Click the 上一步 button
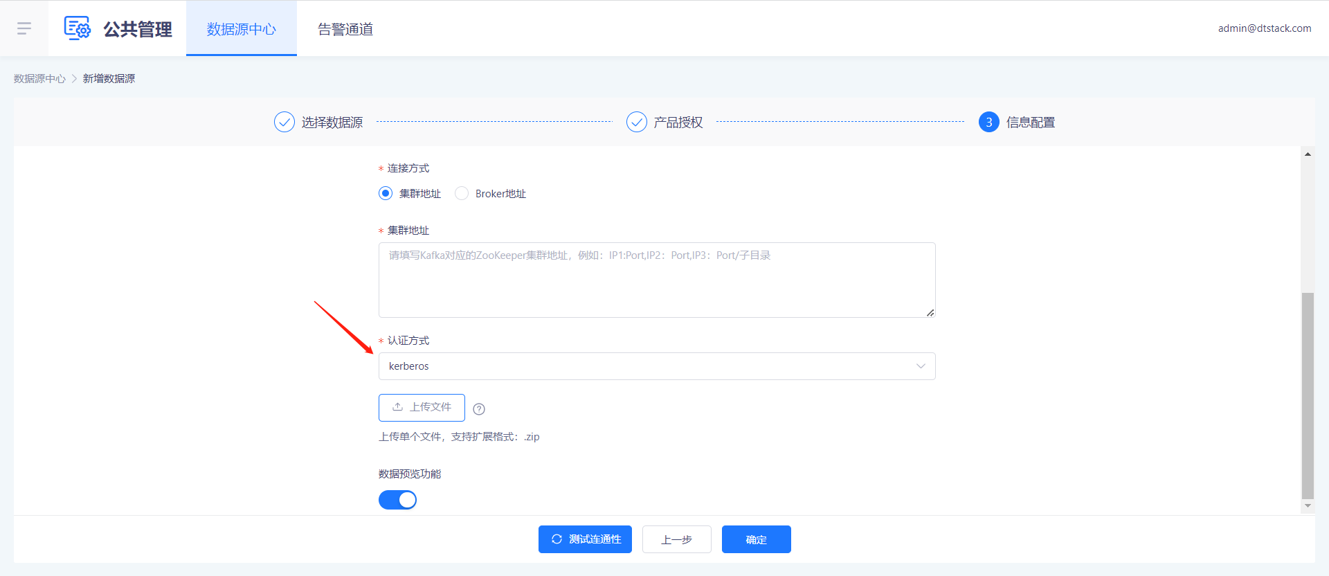Screen dimensions: 1329x576 pyautogui.click(x=677, y=539)
